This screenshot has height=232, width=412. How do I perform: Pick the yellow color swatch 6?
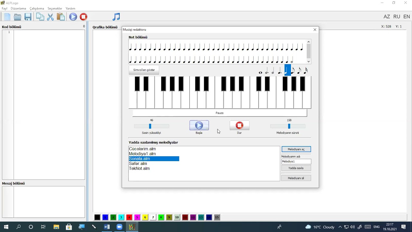(x=145, y=217)
